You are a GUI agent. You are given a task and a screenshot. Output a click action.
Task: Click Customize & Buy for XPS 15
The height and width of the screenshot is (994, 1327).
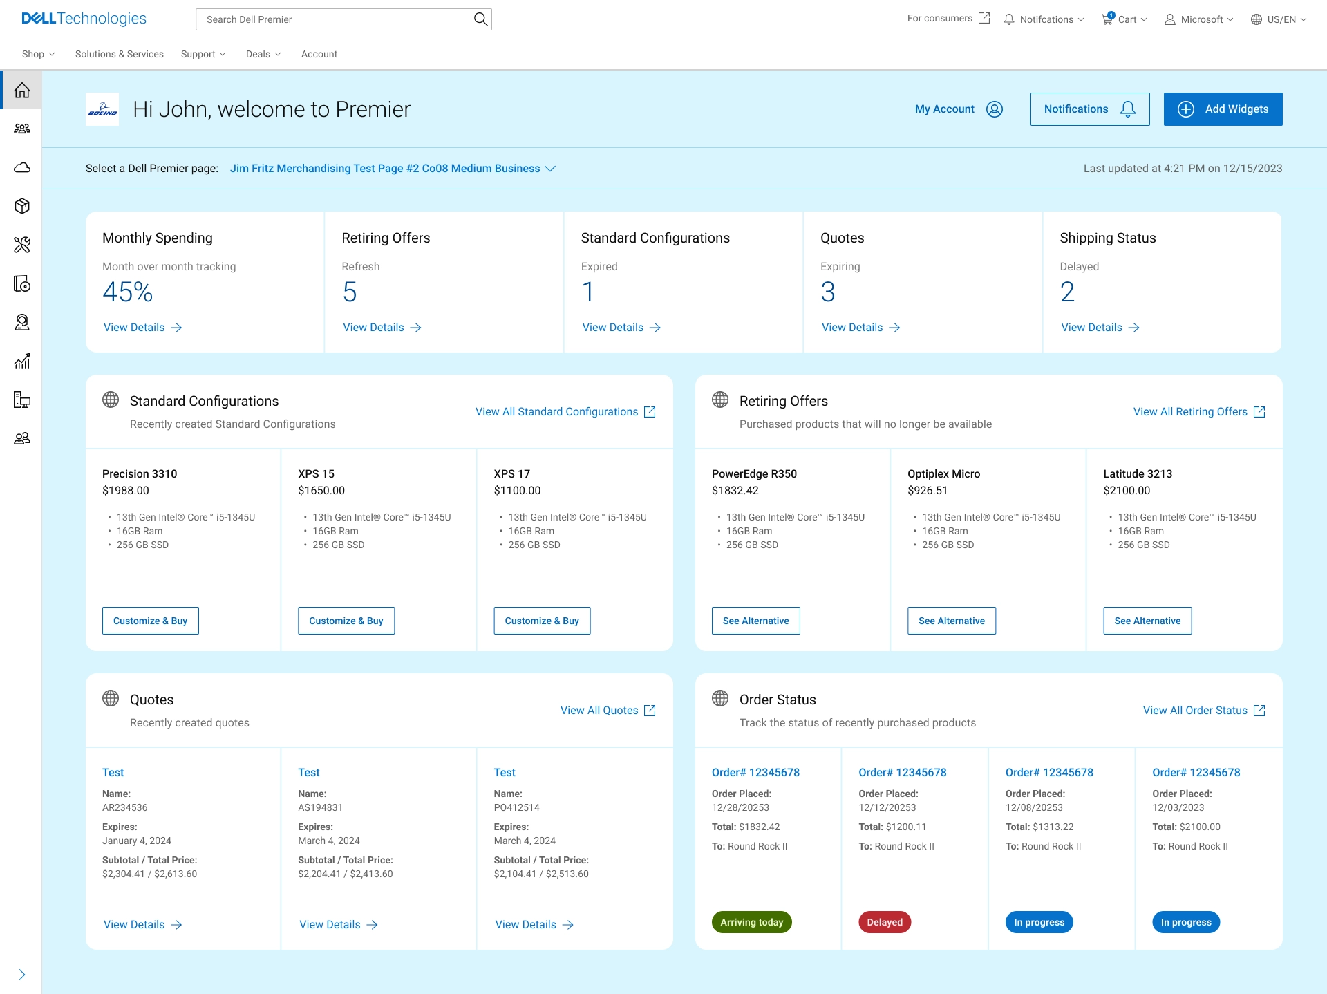[x=346, y=621]
